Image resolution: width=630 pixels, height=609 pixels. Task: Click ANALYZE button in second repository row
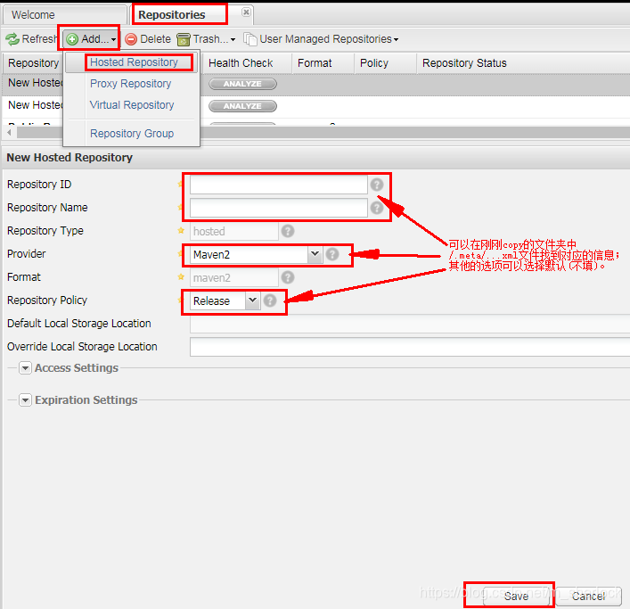click(242, 106)
